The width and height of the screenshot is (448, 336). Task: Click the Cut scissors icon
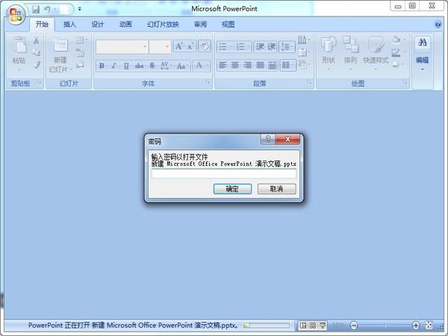tap(37, 40)
